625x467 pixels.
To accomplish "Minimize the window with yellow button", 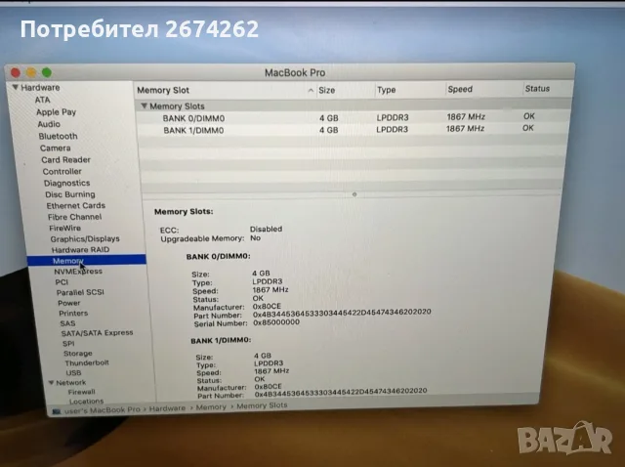I will (31, 72).
